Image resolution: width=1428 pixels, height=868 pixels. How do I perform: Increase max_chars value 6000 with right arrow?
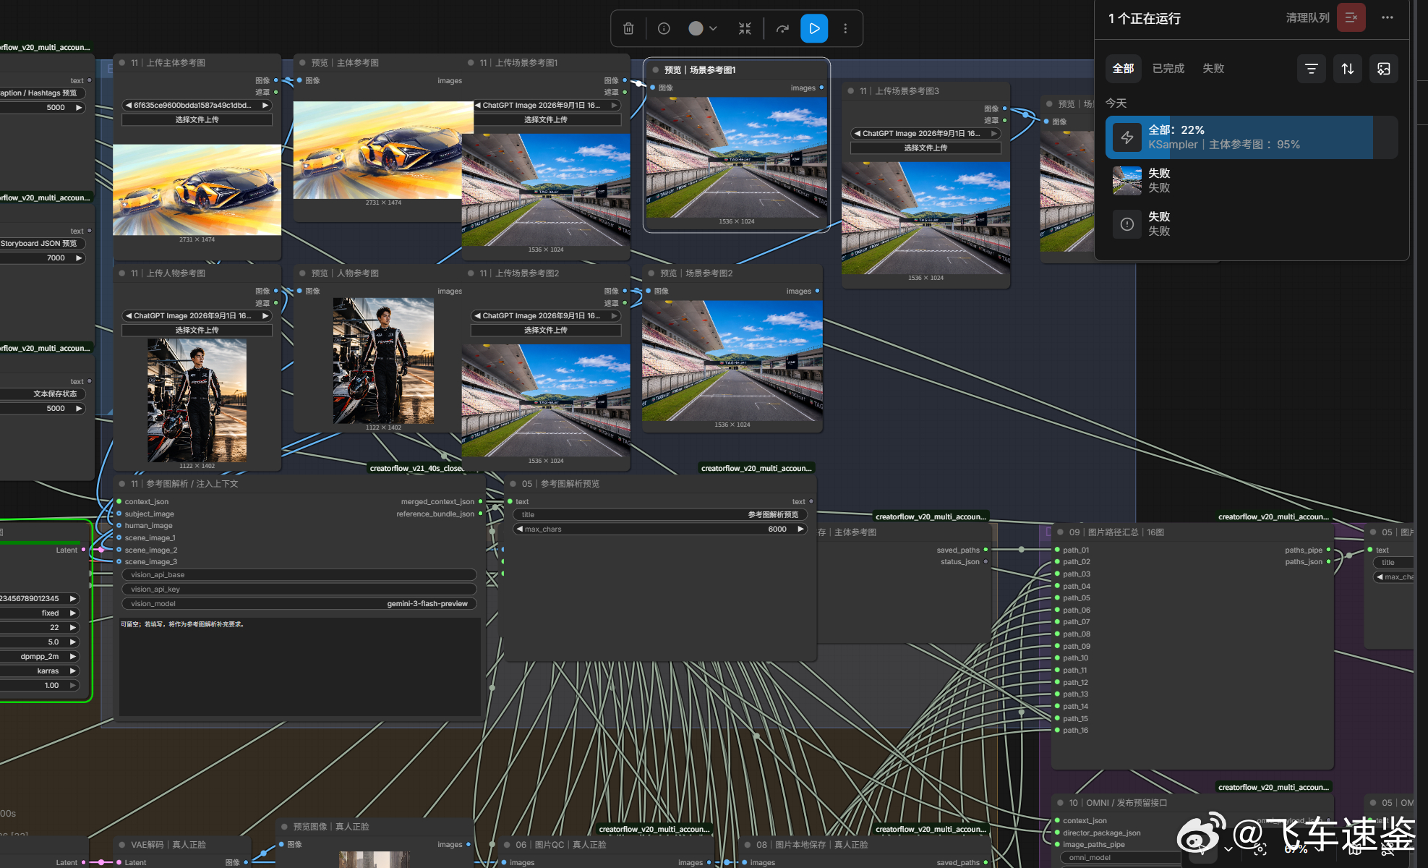800,529
